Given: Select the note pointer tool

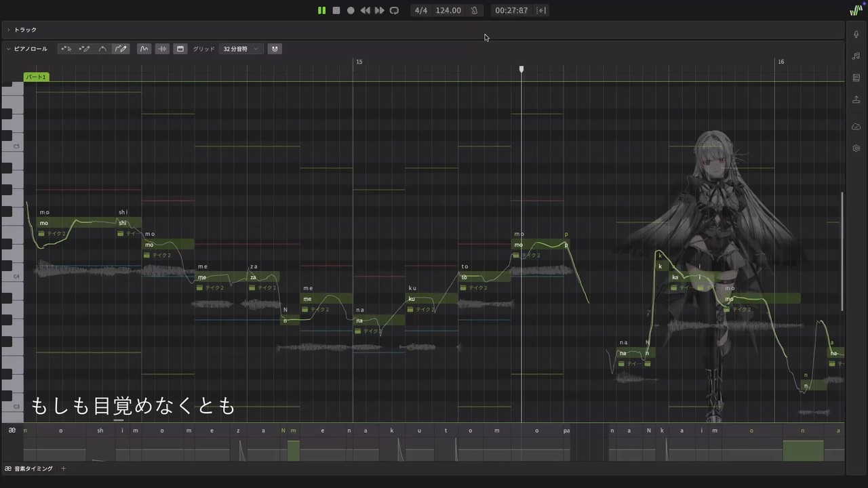Looking at the screenshot, I should click(x=66, y=49).
